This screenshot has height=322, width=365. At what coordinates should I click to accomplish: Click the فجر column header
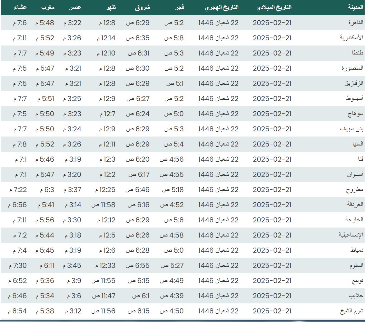coord(178,7)
